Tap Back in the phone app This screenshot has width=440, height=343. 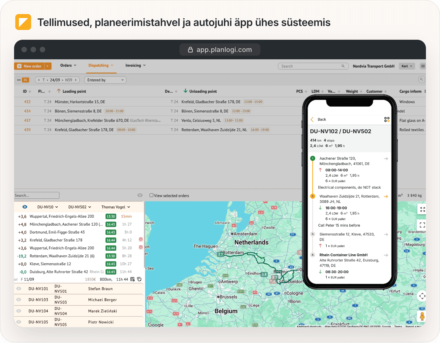[x=318, y=120]
